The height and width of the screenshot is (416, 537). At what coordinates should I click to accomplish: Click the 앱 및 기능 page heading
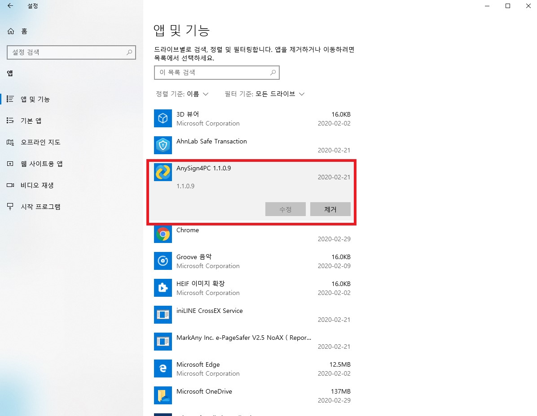coord(181,30)
